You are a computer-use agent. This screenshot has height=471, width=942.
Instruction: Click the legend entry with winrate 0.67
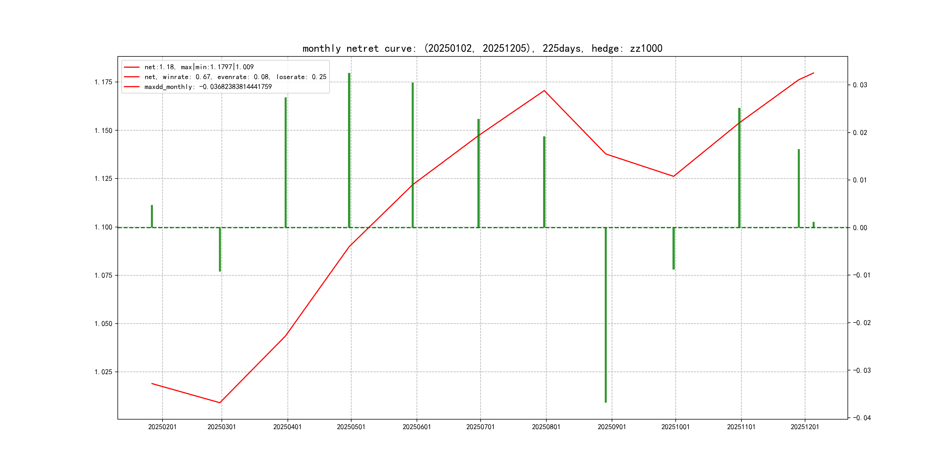(235, 77)
